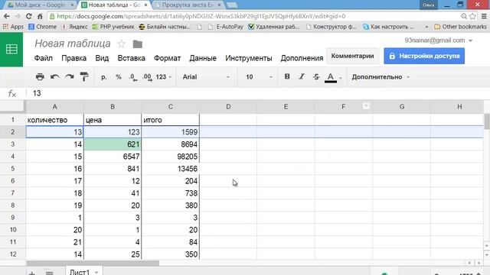Open browser home page
Viewport: 490px width, 275px height.
[x=40, y=16]
